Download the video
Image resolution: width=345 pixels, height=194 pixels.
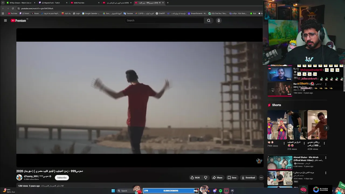click(x=248, y=178)
